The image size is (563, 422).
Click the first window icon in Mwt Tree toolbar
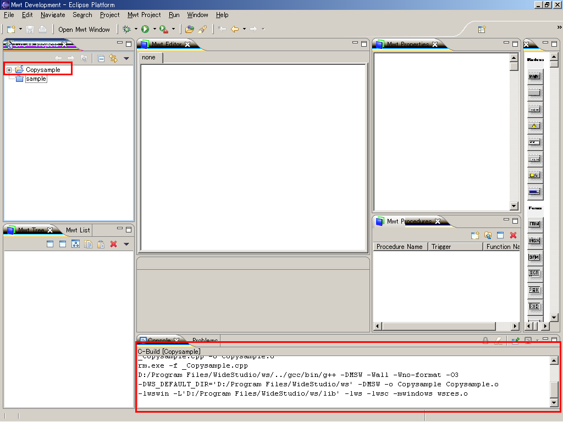(x=50, y=244)
